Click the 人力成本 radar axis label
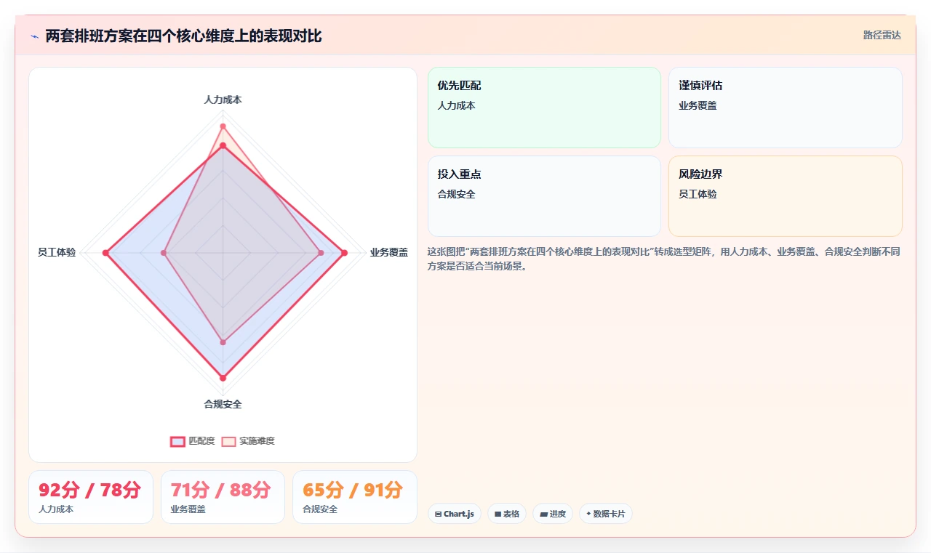 223,100
